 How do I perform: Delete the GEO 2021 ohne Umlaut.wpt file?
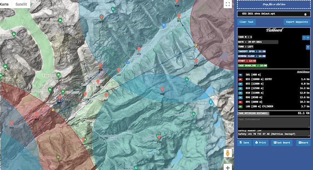(305, 14)
